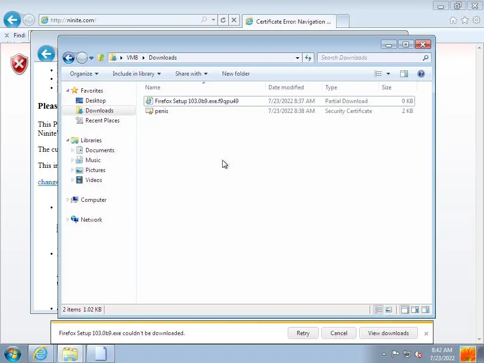484x363 pixels.
Task: Click Internet Explorer taskbar icon
Action: tap(41, 354)
